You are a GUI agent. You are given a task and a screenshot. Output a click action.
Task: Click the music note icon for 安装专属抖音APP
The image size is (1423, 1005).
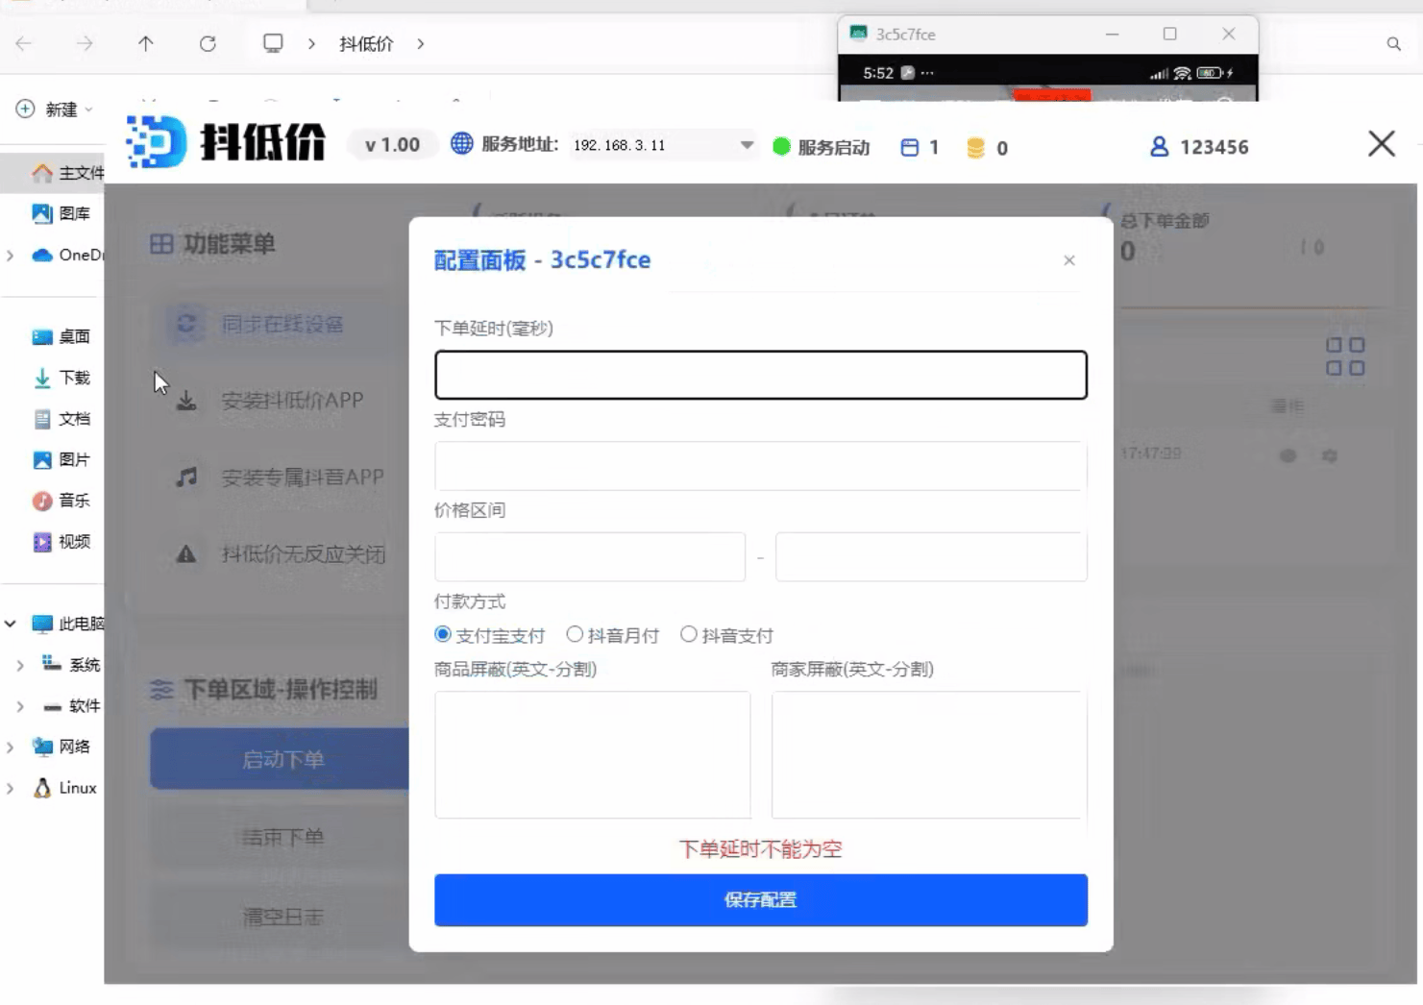tap(187, 475)
